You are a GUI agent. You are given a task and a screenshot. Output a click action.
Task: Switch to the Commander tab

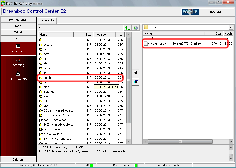tap(47, 20)
